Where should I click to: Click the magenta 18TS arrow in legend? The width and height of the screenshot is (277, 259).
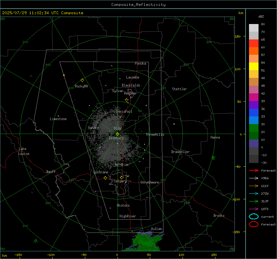[x=254, y=209]
